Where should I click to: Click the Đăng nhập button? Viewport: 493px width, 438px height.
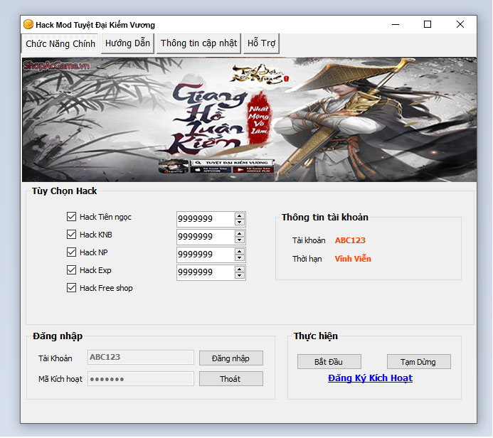pyautogui.click(x=230, y=358)
